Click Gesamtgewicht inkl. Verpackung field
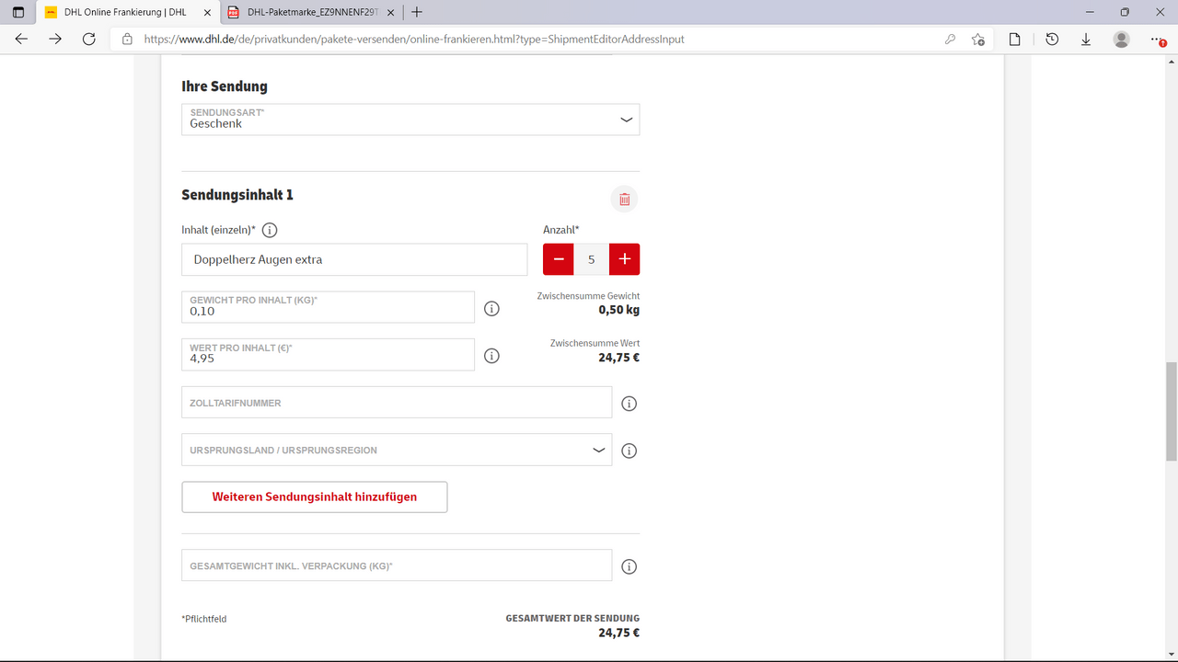 [x=397, y=565]
